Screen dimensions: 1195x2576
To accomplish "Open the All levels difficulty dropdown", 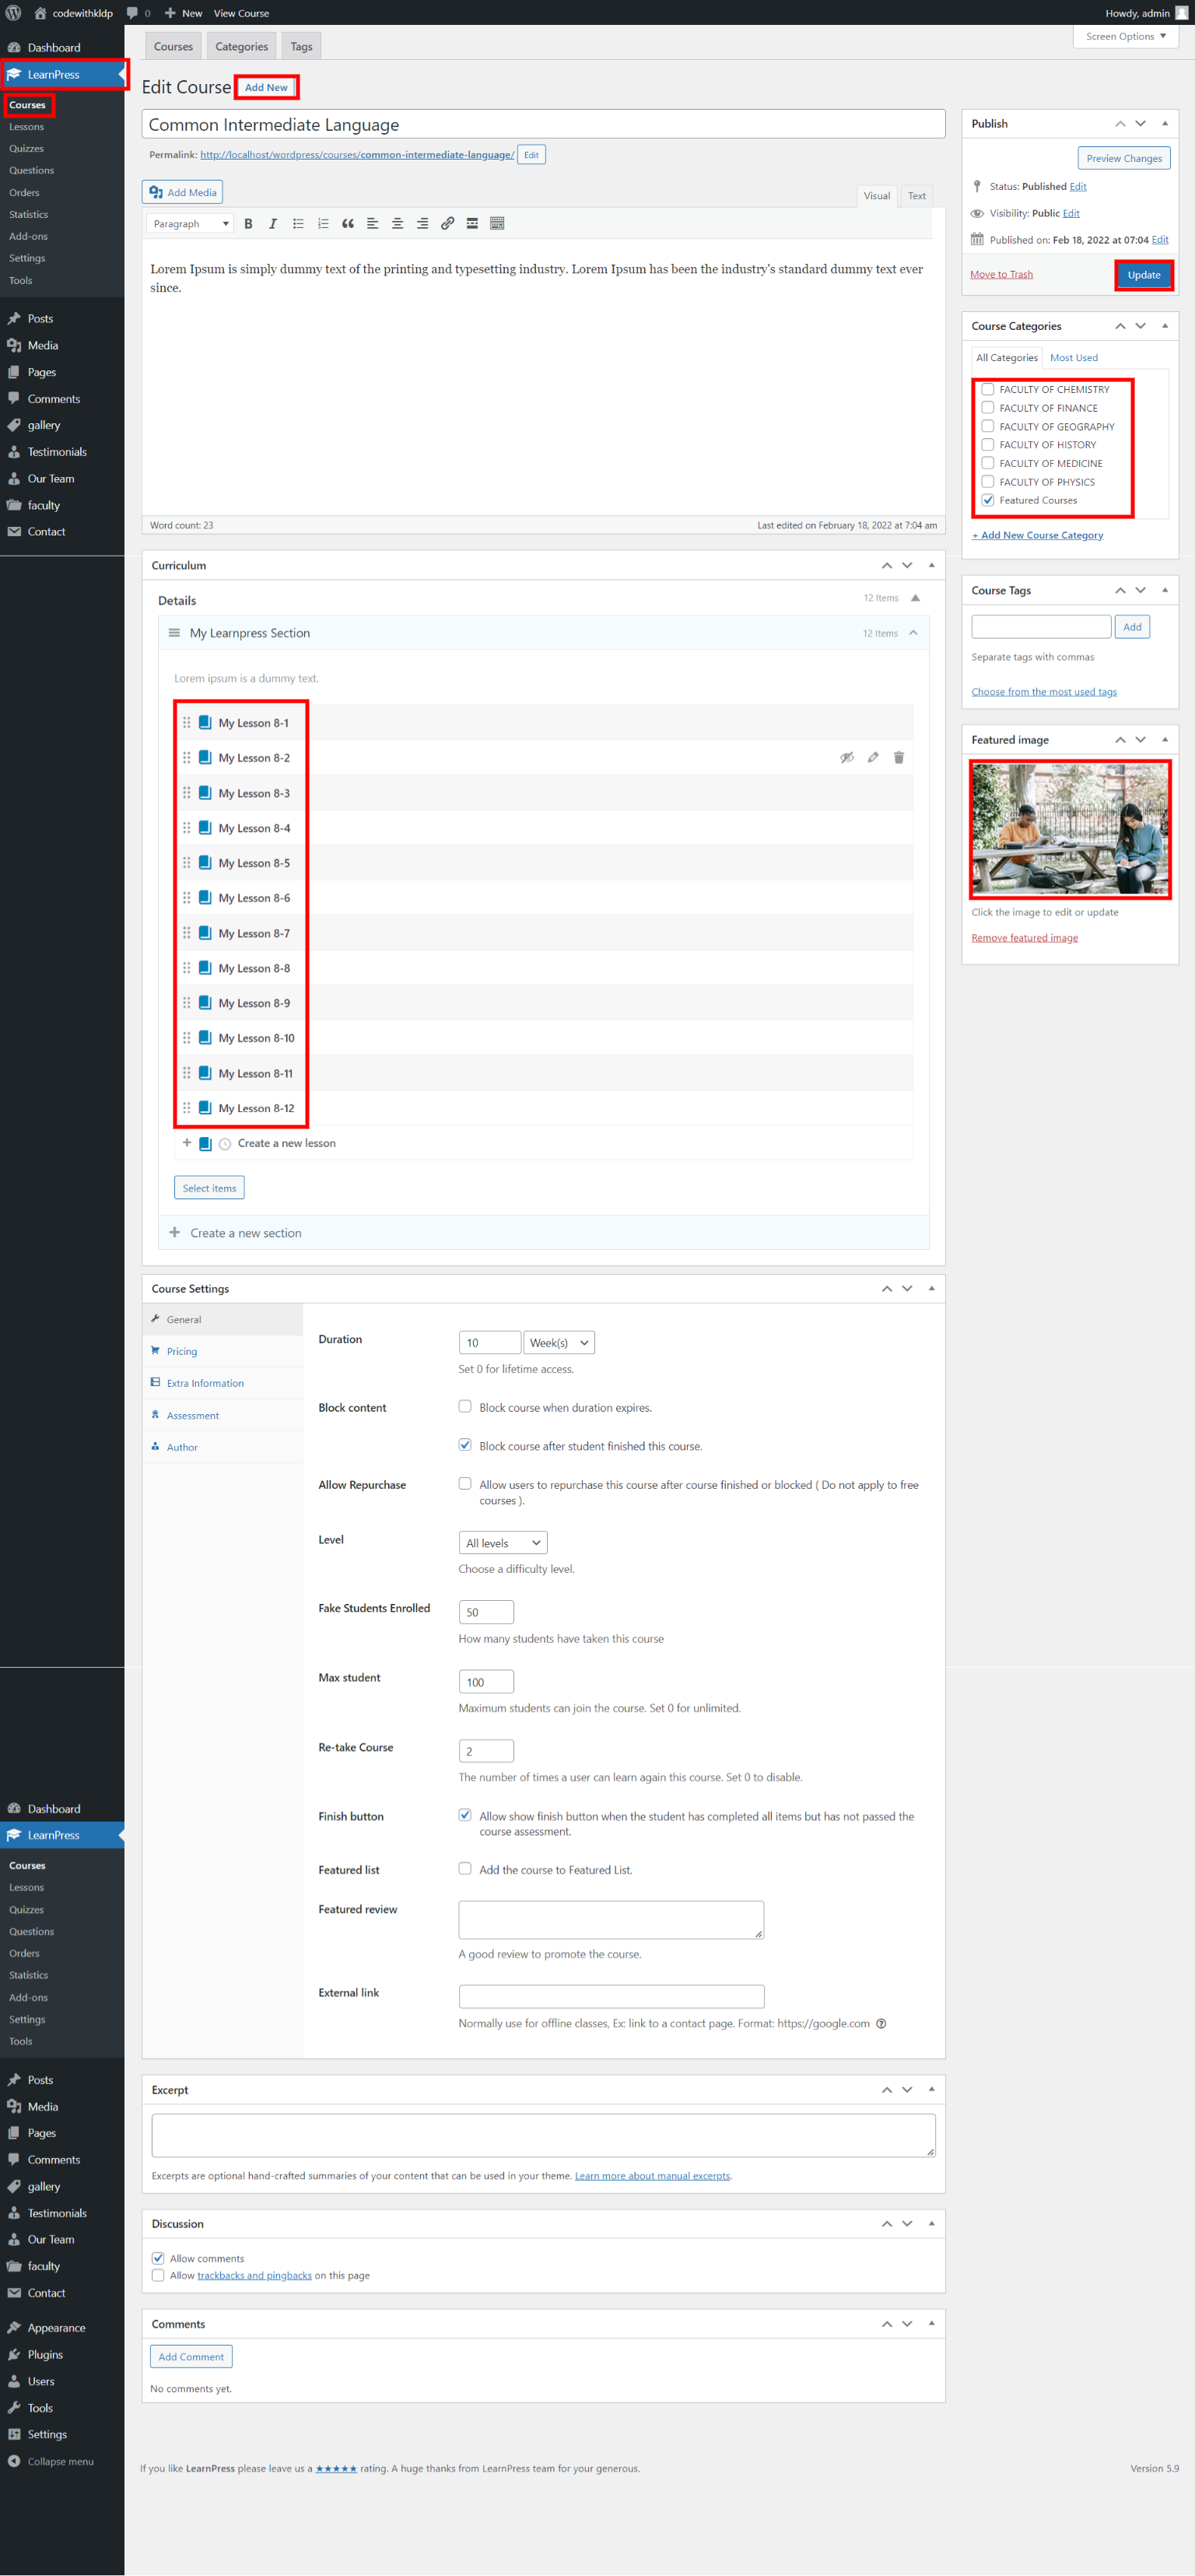I will coord(502,1543).
